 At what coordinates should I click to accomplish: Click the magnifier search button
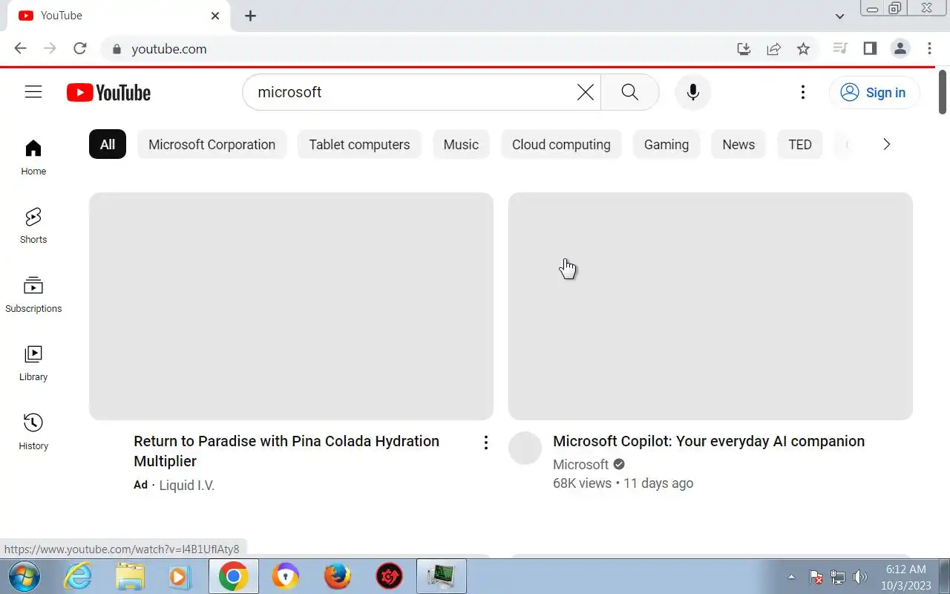pos(630,92)
